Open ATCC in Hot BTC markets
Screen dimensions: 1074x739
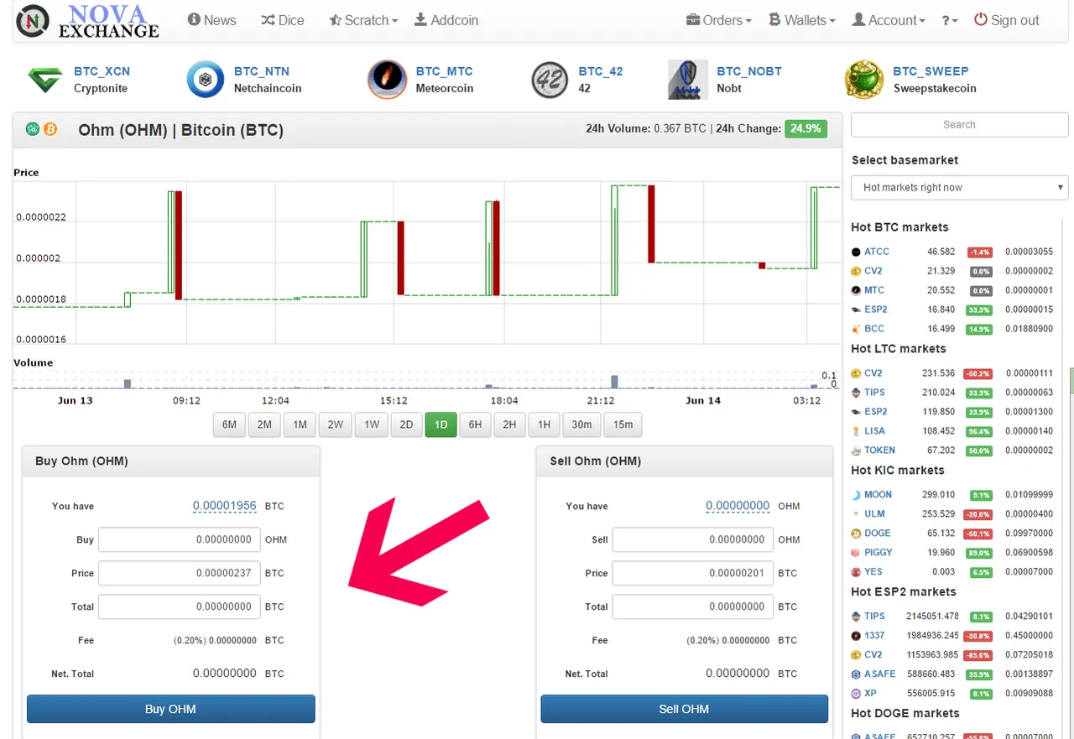877,252
